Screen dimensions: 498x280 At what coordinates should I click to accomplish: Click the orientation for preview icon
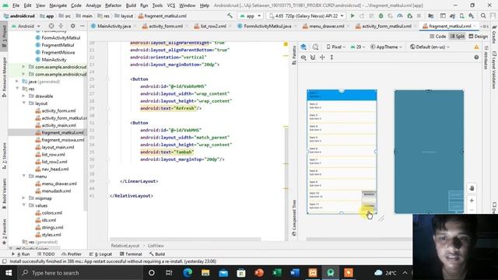tap(315, 47)
